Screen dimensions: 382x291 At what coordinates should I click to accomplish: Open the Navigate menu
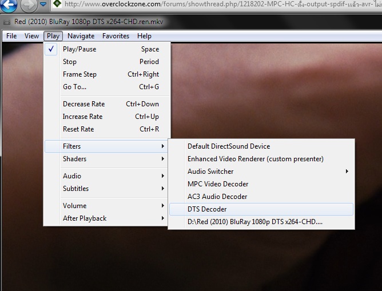[81, 36]
